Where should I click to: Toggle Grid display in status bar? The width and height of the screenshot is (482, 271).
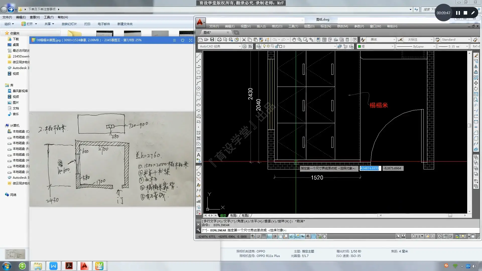pos(264,236)
